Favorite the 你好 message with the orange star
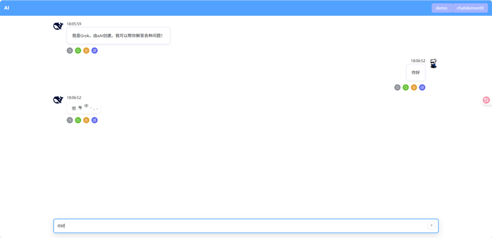The width and height of the screenshot is (492, 238). [x=414, y=87]
